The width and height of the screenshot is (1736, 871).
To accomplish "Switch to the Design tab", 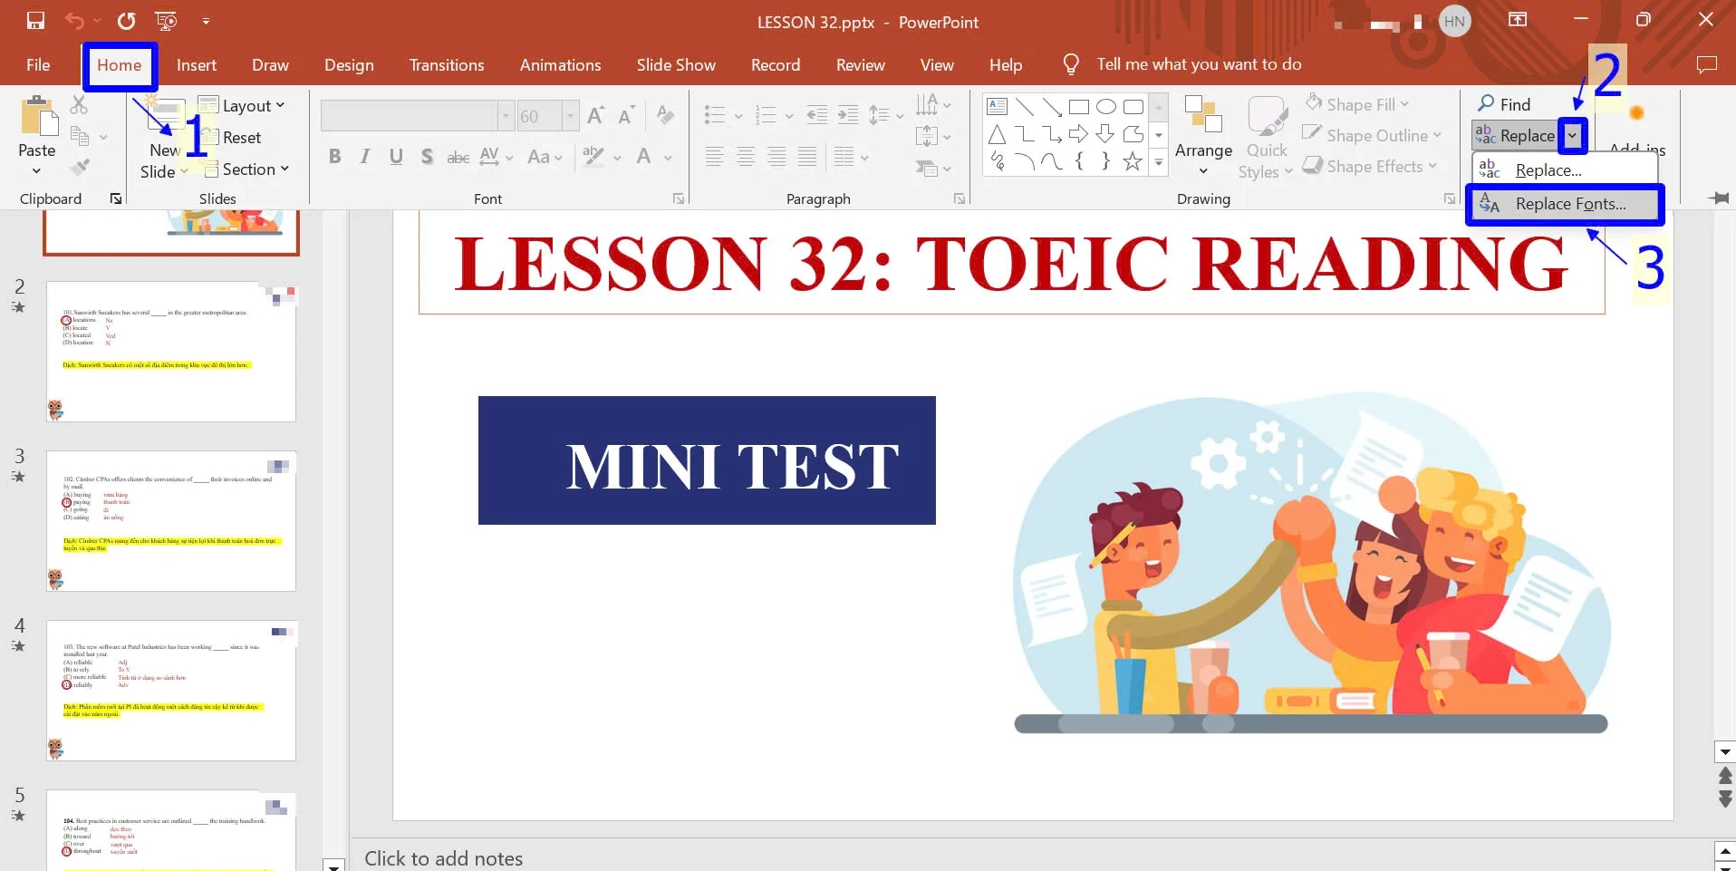I will click(349, 65).
